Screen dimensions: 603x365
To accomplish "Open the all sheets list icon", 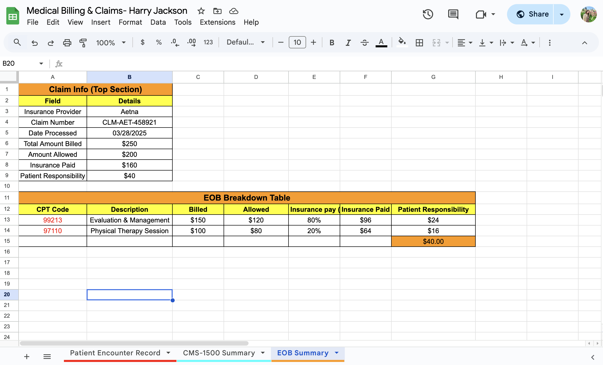I will (47, 357).
